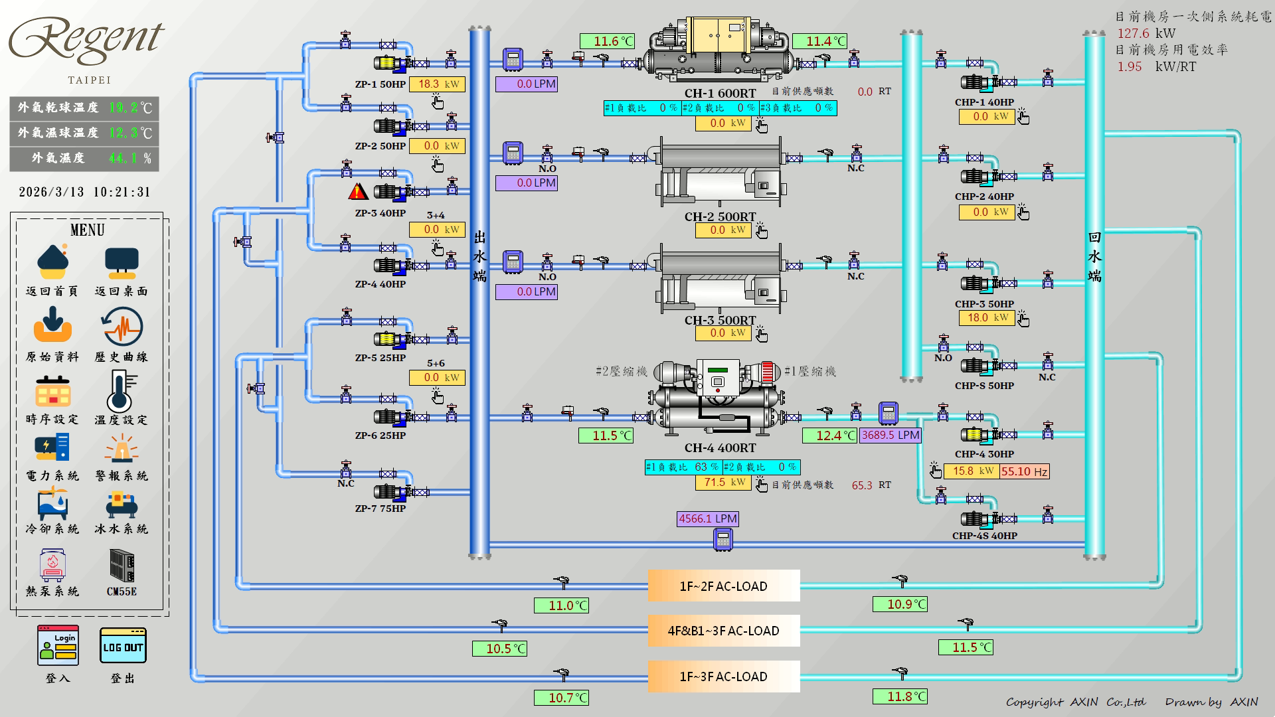Viewport: 1275px width, 717px height.
Task: Click ZP-3 red warning triangle
Action: tap(358, 192)
